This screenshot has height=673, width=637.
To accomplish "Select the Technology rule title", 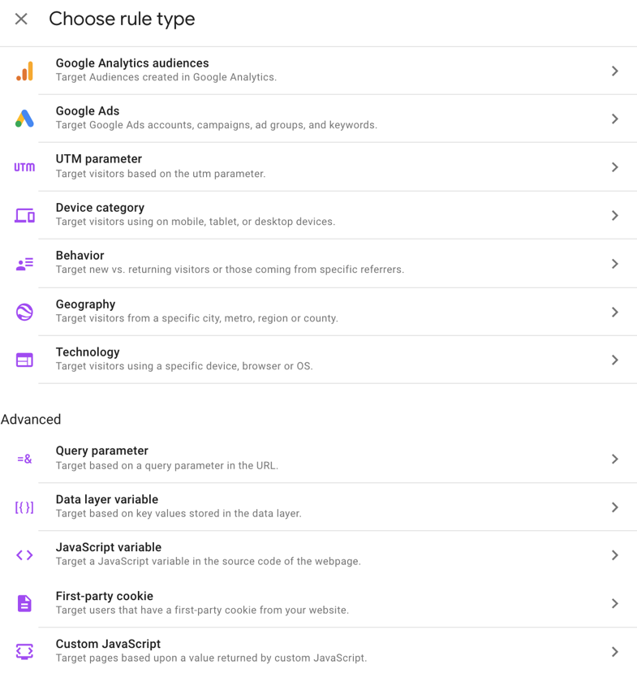I will pos(88,352).
